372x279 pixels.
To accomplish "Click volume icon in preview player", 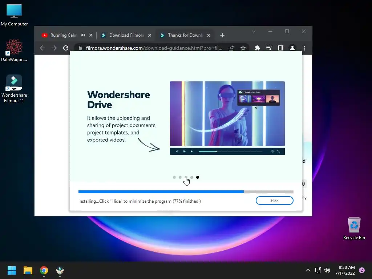I will [272, 151].
